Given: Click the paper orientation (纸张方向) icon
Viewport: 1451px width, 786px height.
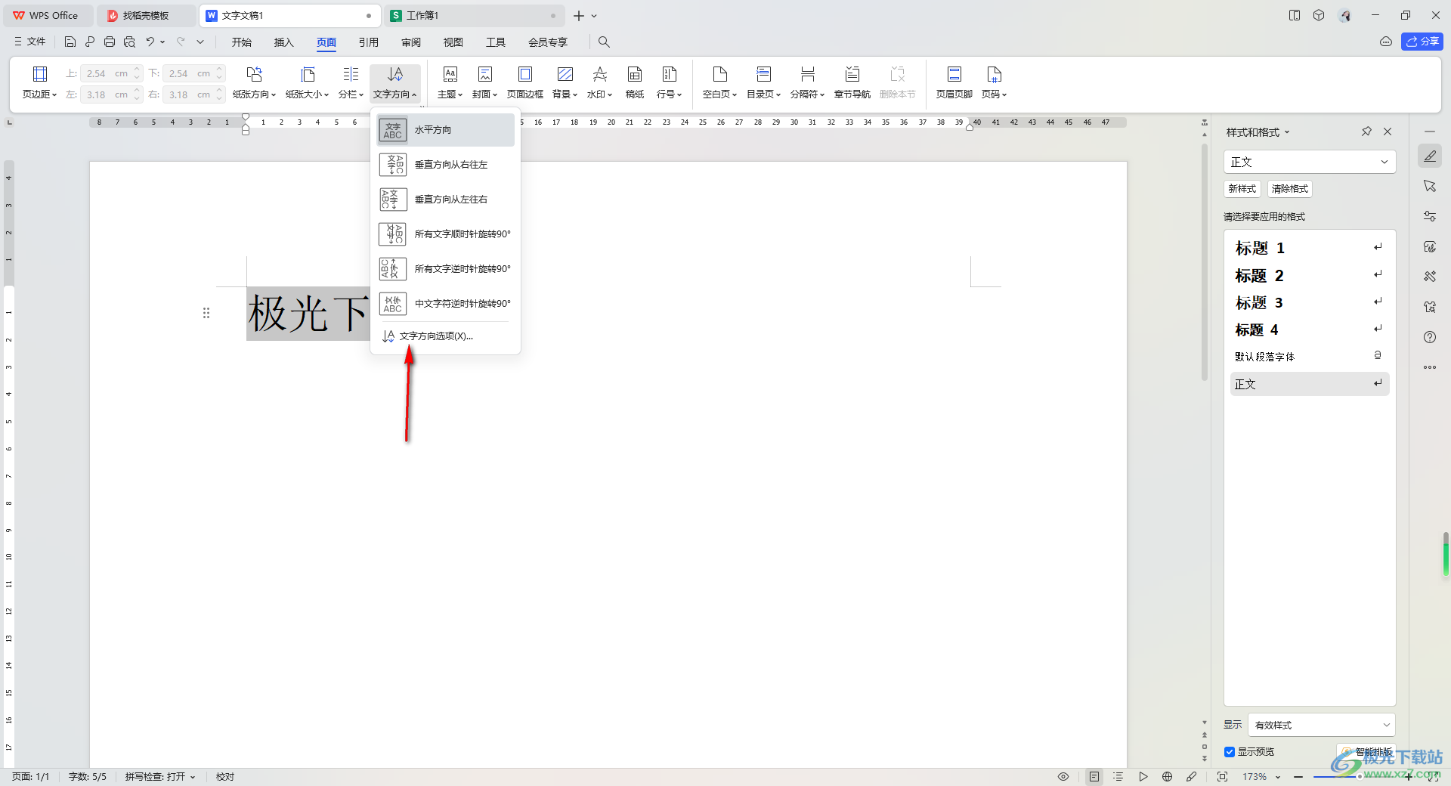Looking at the screenshot, I should (x=254, y=74).
